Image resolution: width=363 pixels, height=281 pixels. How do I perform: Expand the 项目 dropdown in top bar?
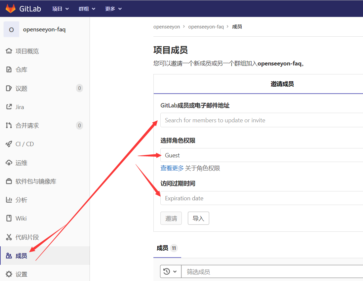tap(60, 9)
